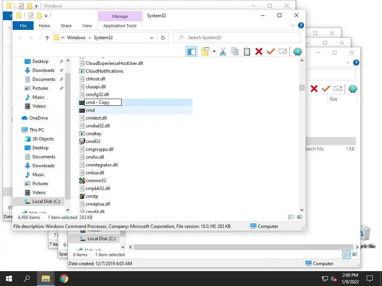Click into the Search System32 field
This screenshot has width=382, height=286.
(237, 38)
